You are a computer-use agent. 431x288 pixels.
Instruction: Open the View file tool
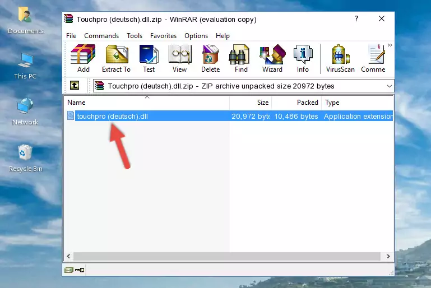[x=180, y=58]
